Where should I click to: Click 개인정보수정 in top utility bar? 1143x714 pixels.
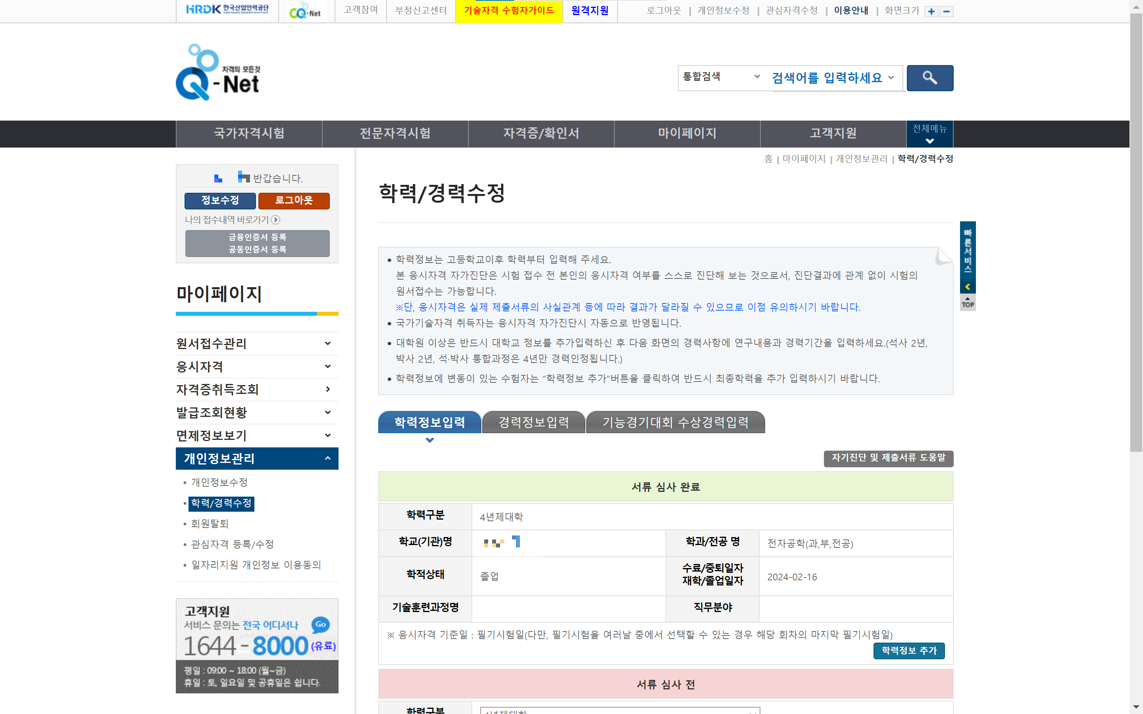[723, 10]
